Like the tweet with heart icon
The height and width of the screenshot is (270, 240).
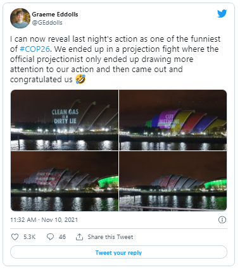pyautogui.click(x=15, y=237)
